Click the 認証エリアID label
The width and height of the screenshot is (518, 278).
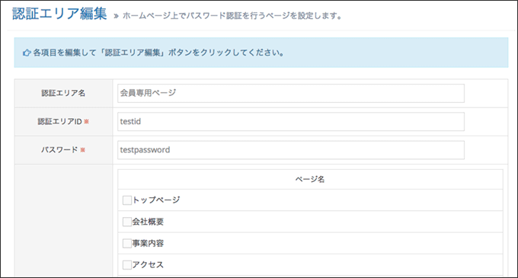pos(59,122)
